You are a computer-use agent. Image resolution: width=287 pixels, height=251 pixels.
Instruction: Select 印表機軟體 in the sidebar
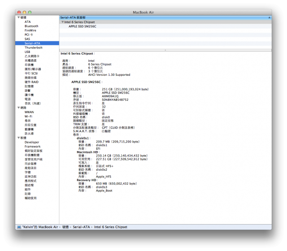click(32, 155)
